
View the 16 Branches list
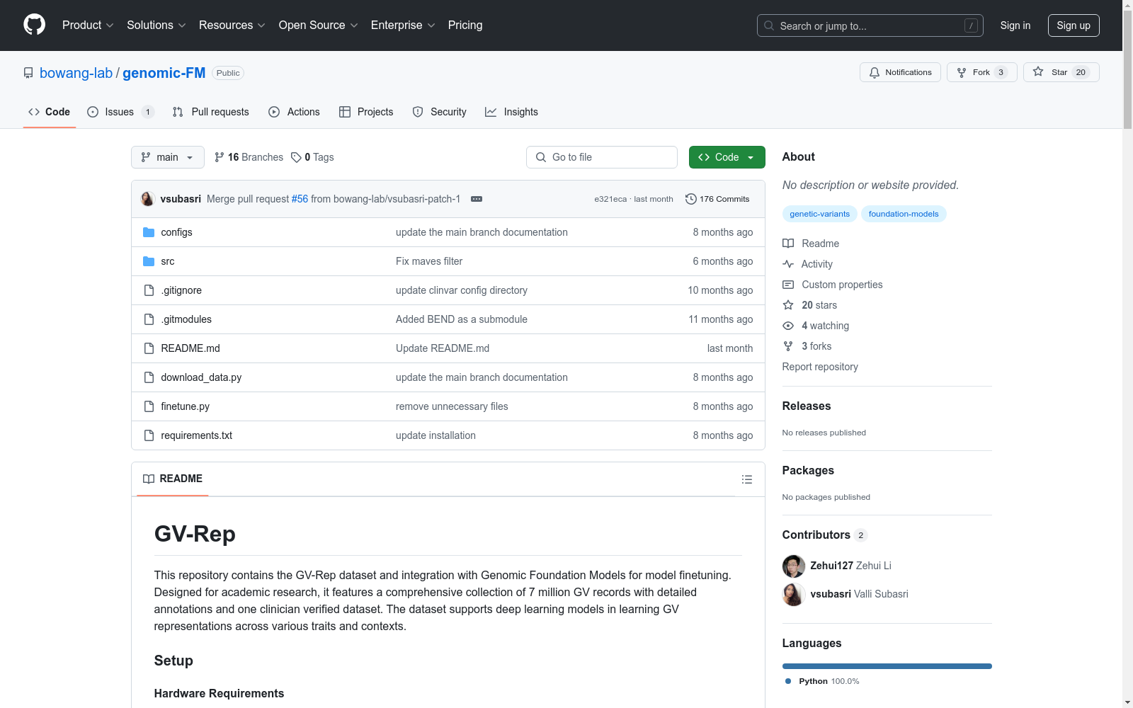[249, 157]
